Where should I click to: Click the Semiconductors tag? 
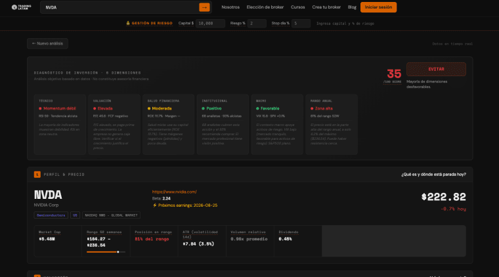(51, 215)
